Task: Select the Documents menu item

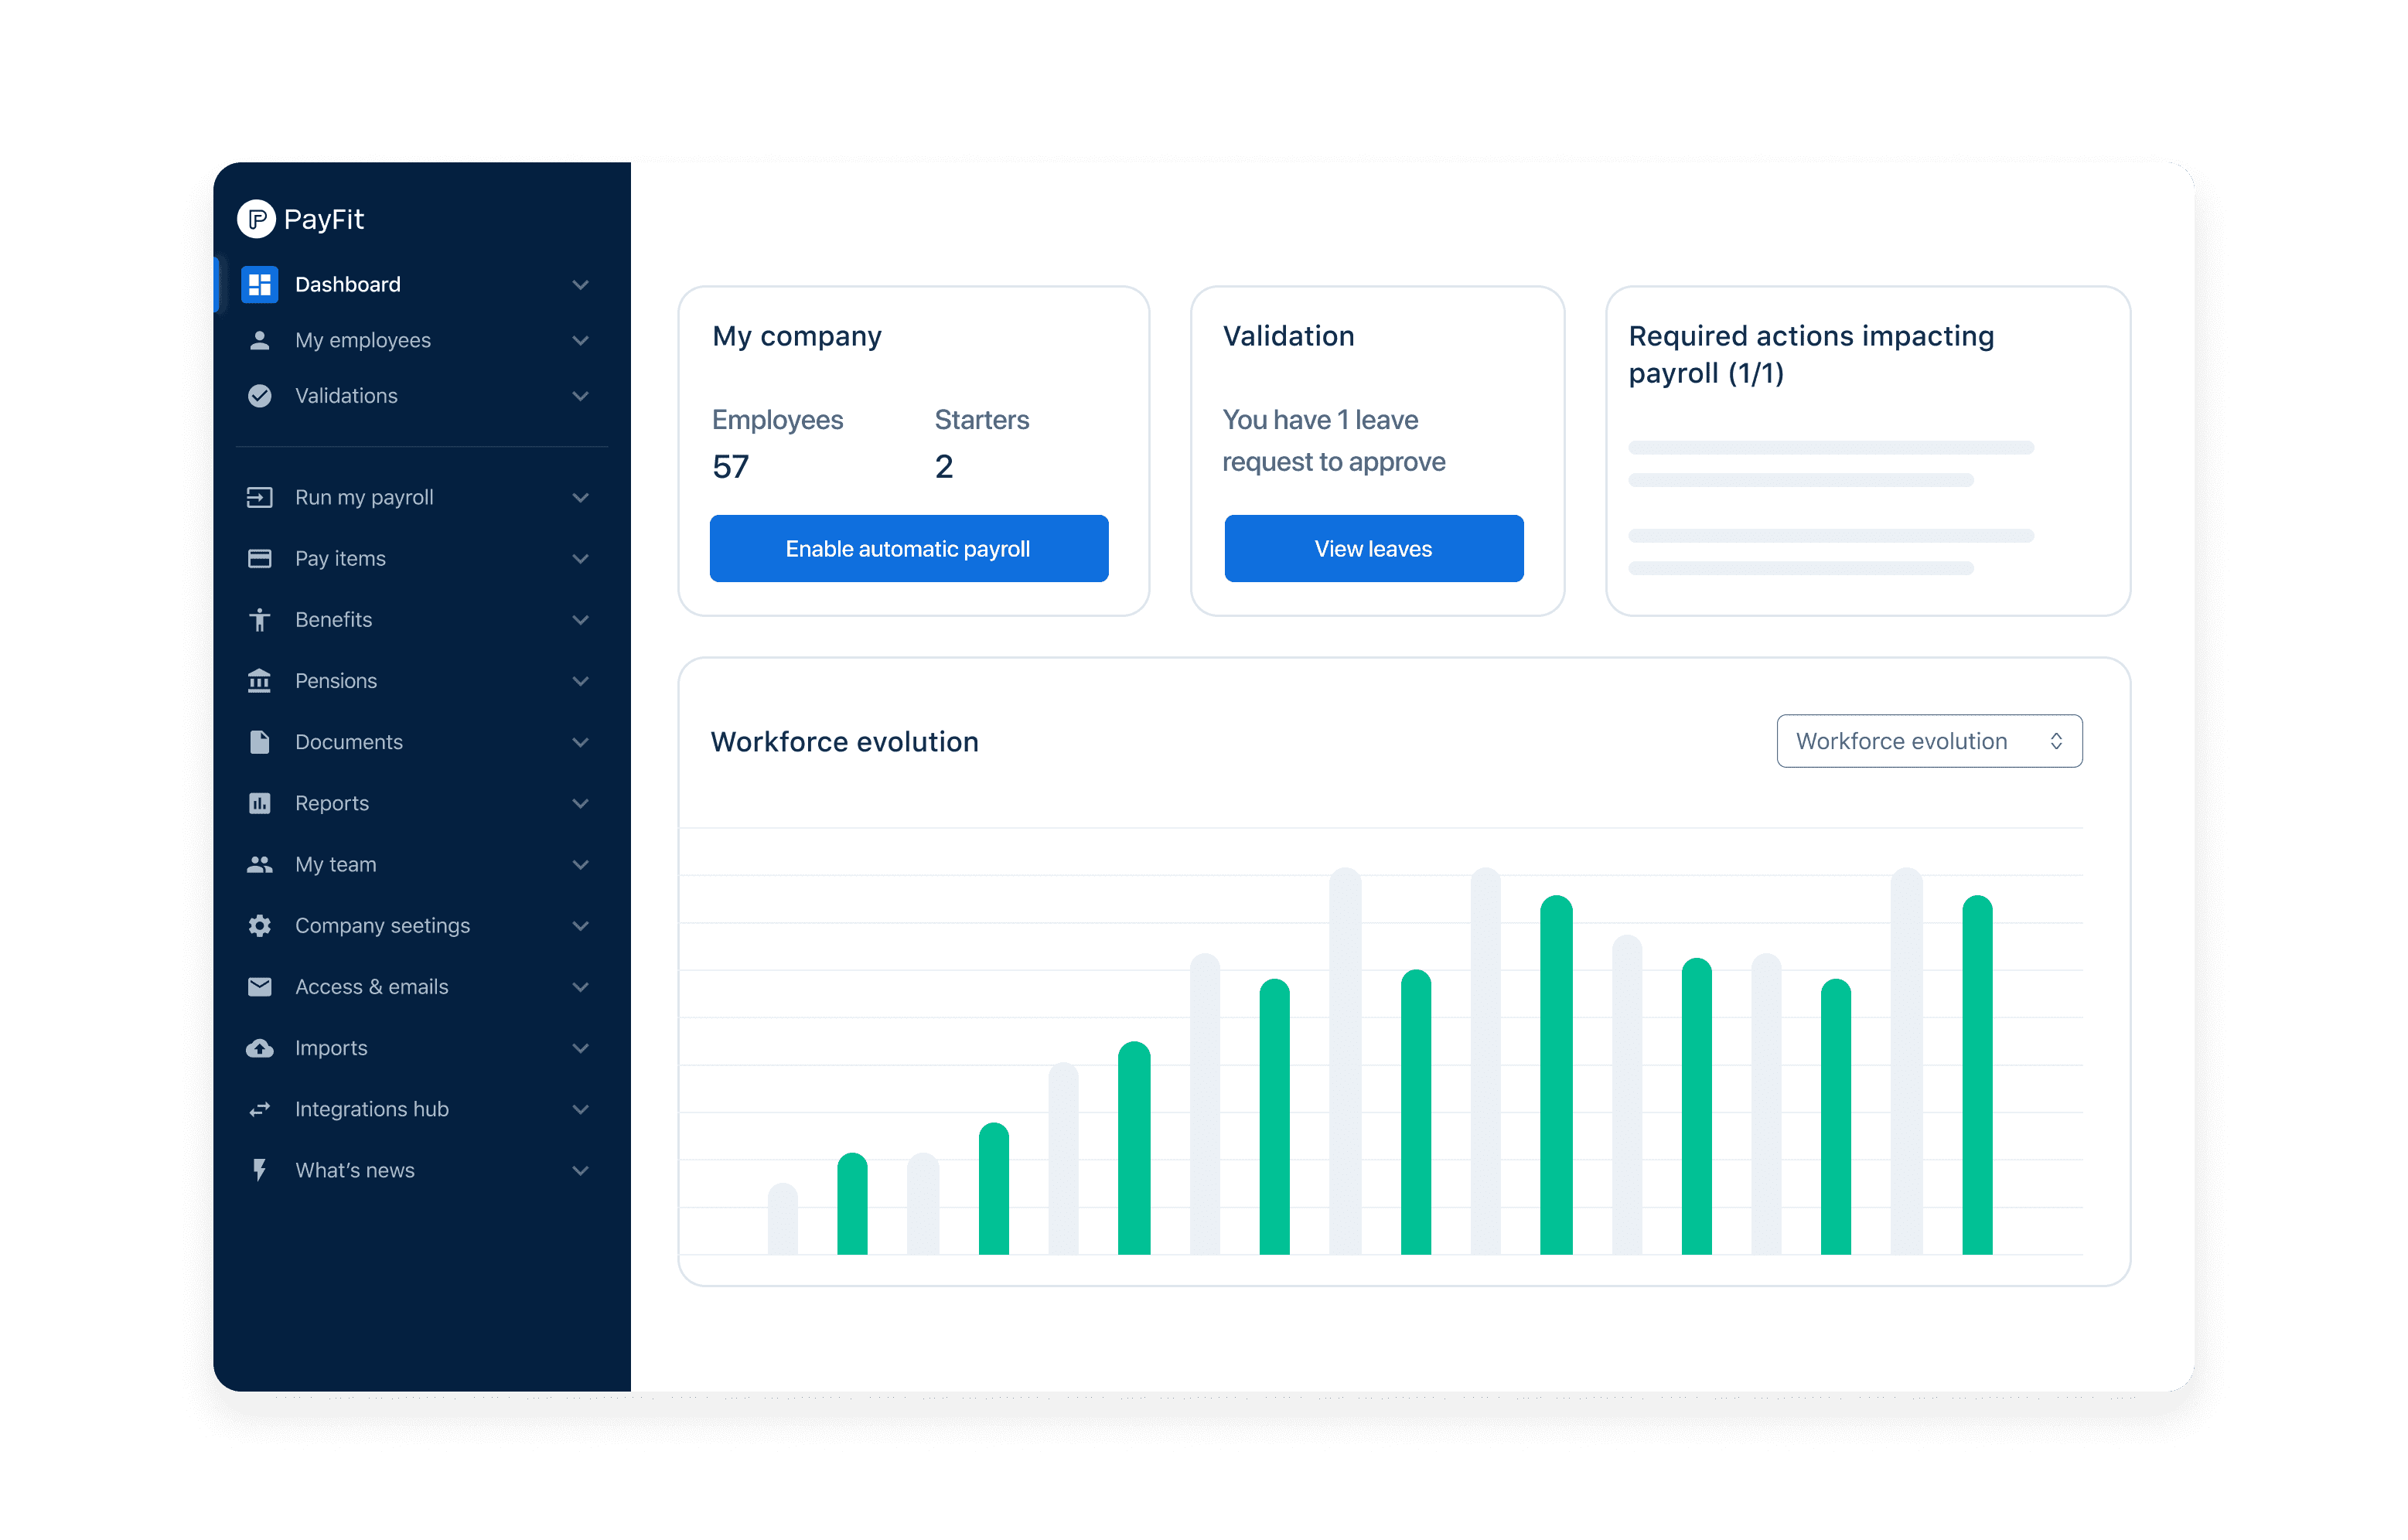Action: point(351,740)
